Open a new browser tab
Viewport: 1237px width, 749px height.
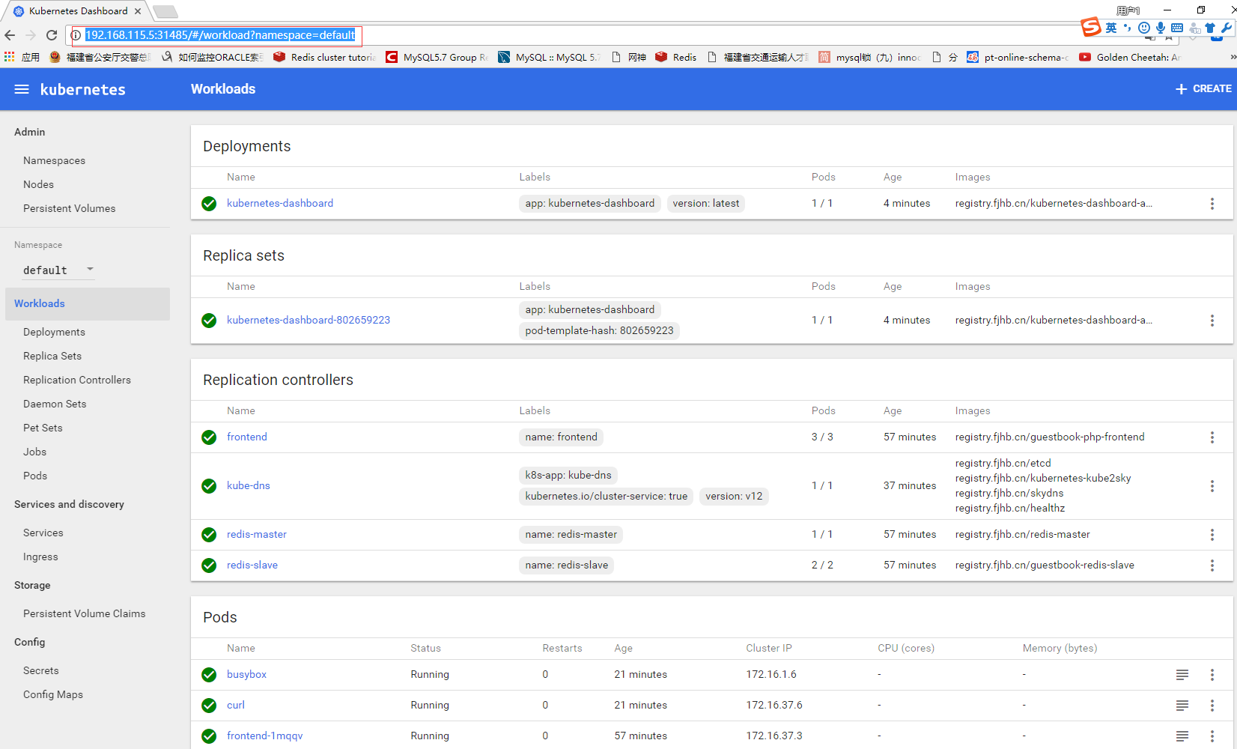pos(165,11)
